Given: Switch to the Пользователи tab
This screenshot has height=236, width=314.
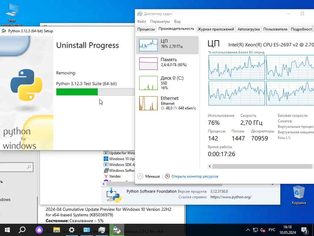Looking at the screenshot, I should [275, 29].
